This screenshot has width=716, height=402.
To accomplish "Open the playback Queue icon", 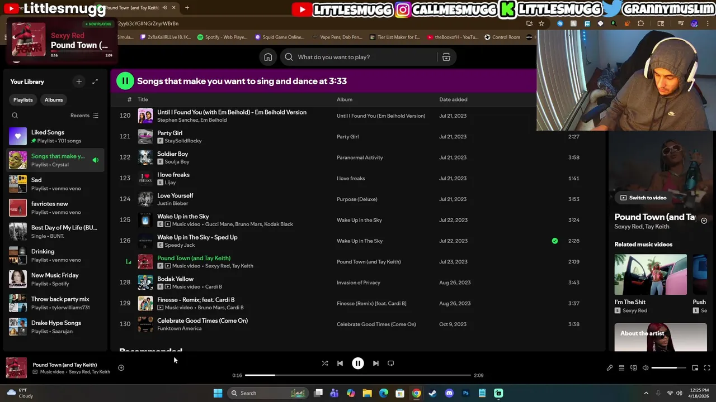I will (621, 368).
